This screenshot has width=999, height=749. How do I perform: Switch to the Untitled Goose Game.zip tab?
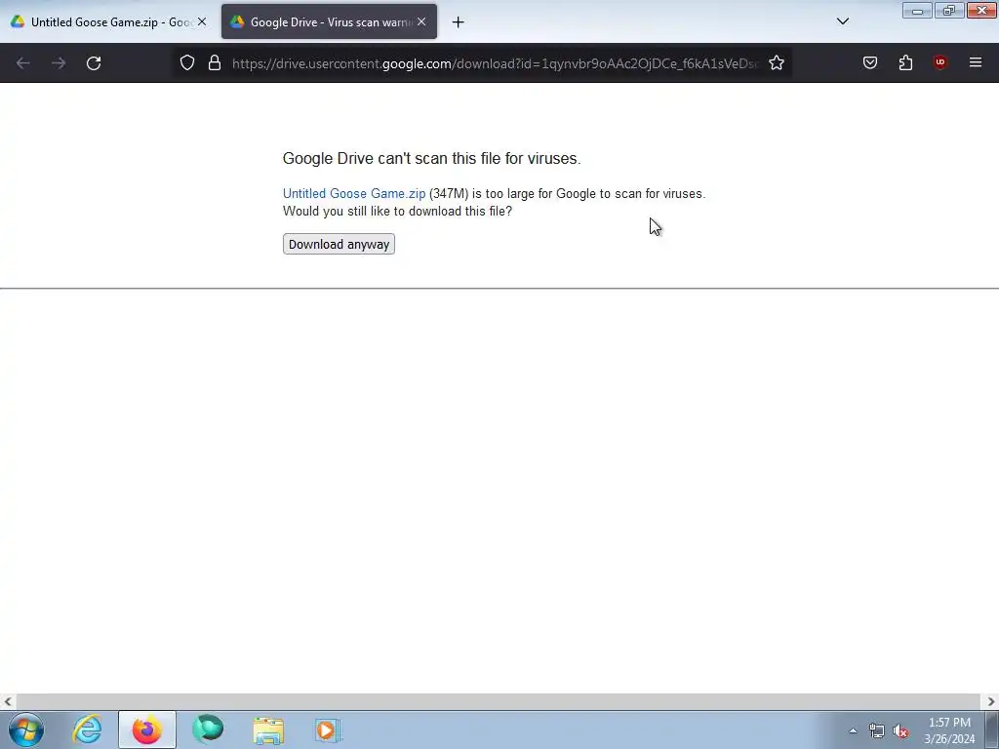coord(108,21)
